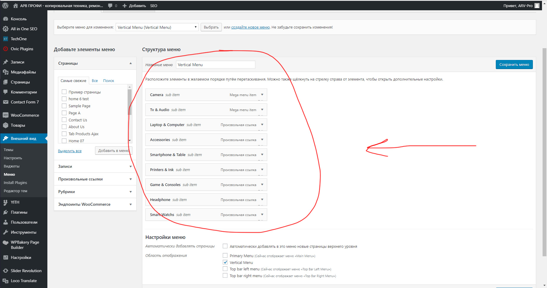Click the создайте новое меню link
This screenshot has width=547, height=288.
tap(250, 27)
